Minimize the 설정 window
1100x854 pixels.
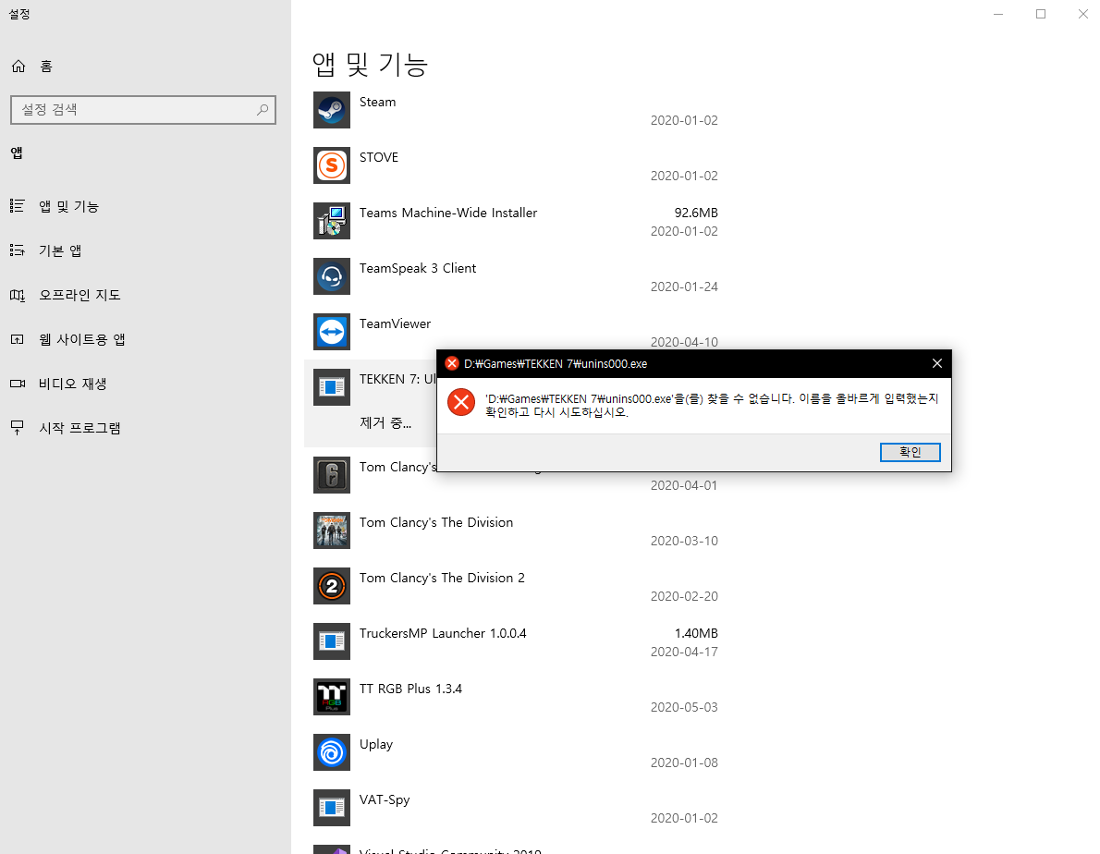point(998,14)
